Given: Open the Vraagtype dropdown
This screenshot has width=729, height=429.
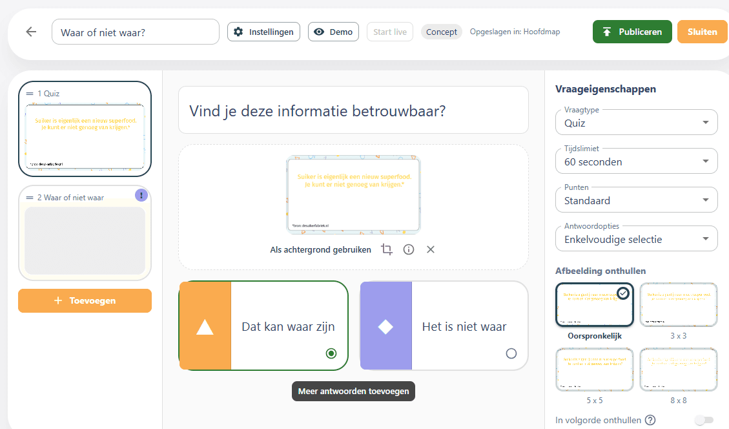Looking at the screenshot, I should (x=636, y=122).
